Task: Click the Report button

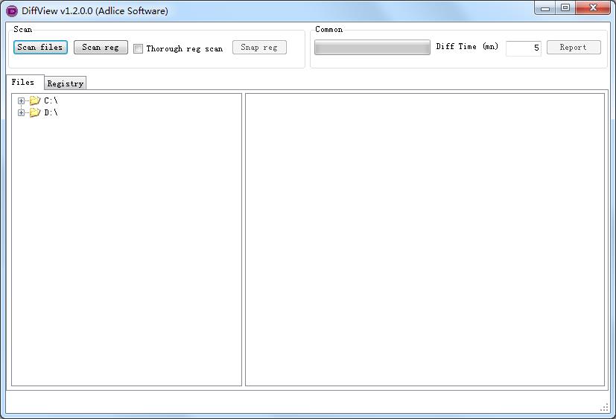Action: pyautogui.click(x=573, y=47)
